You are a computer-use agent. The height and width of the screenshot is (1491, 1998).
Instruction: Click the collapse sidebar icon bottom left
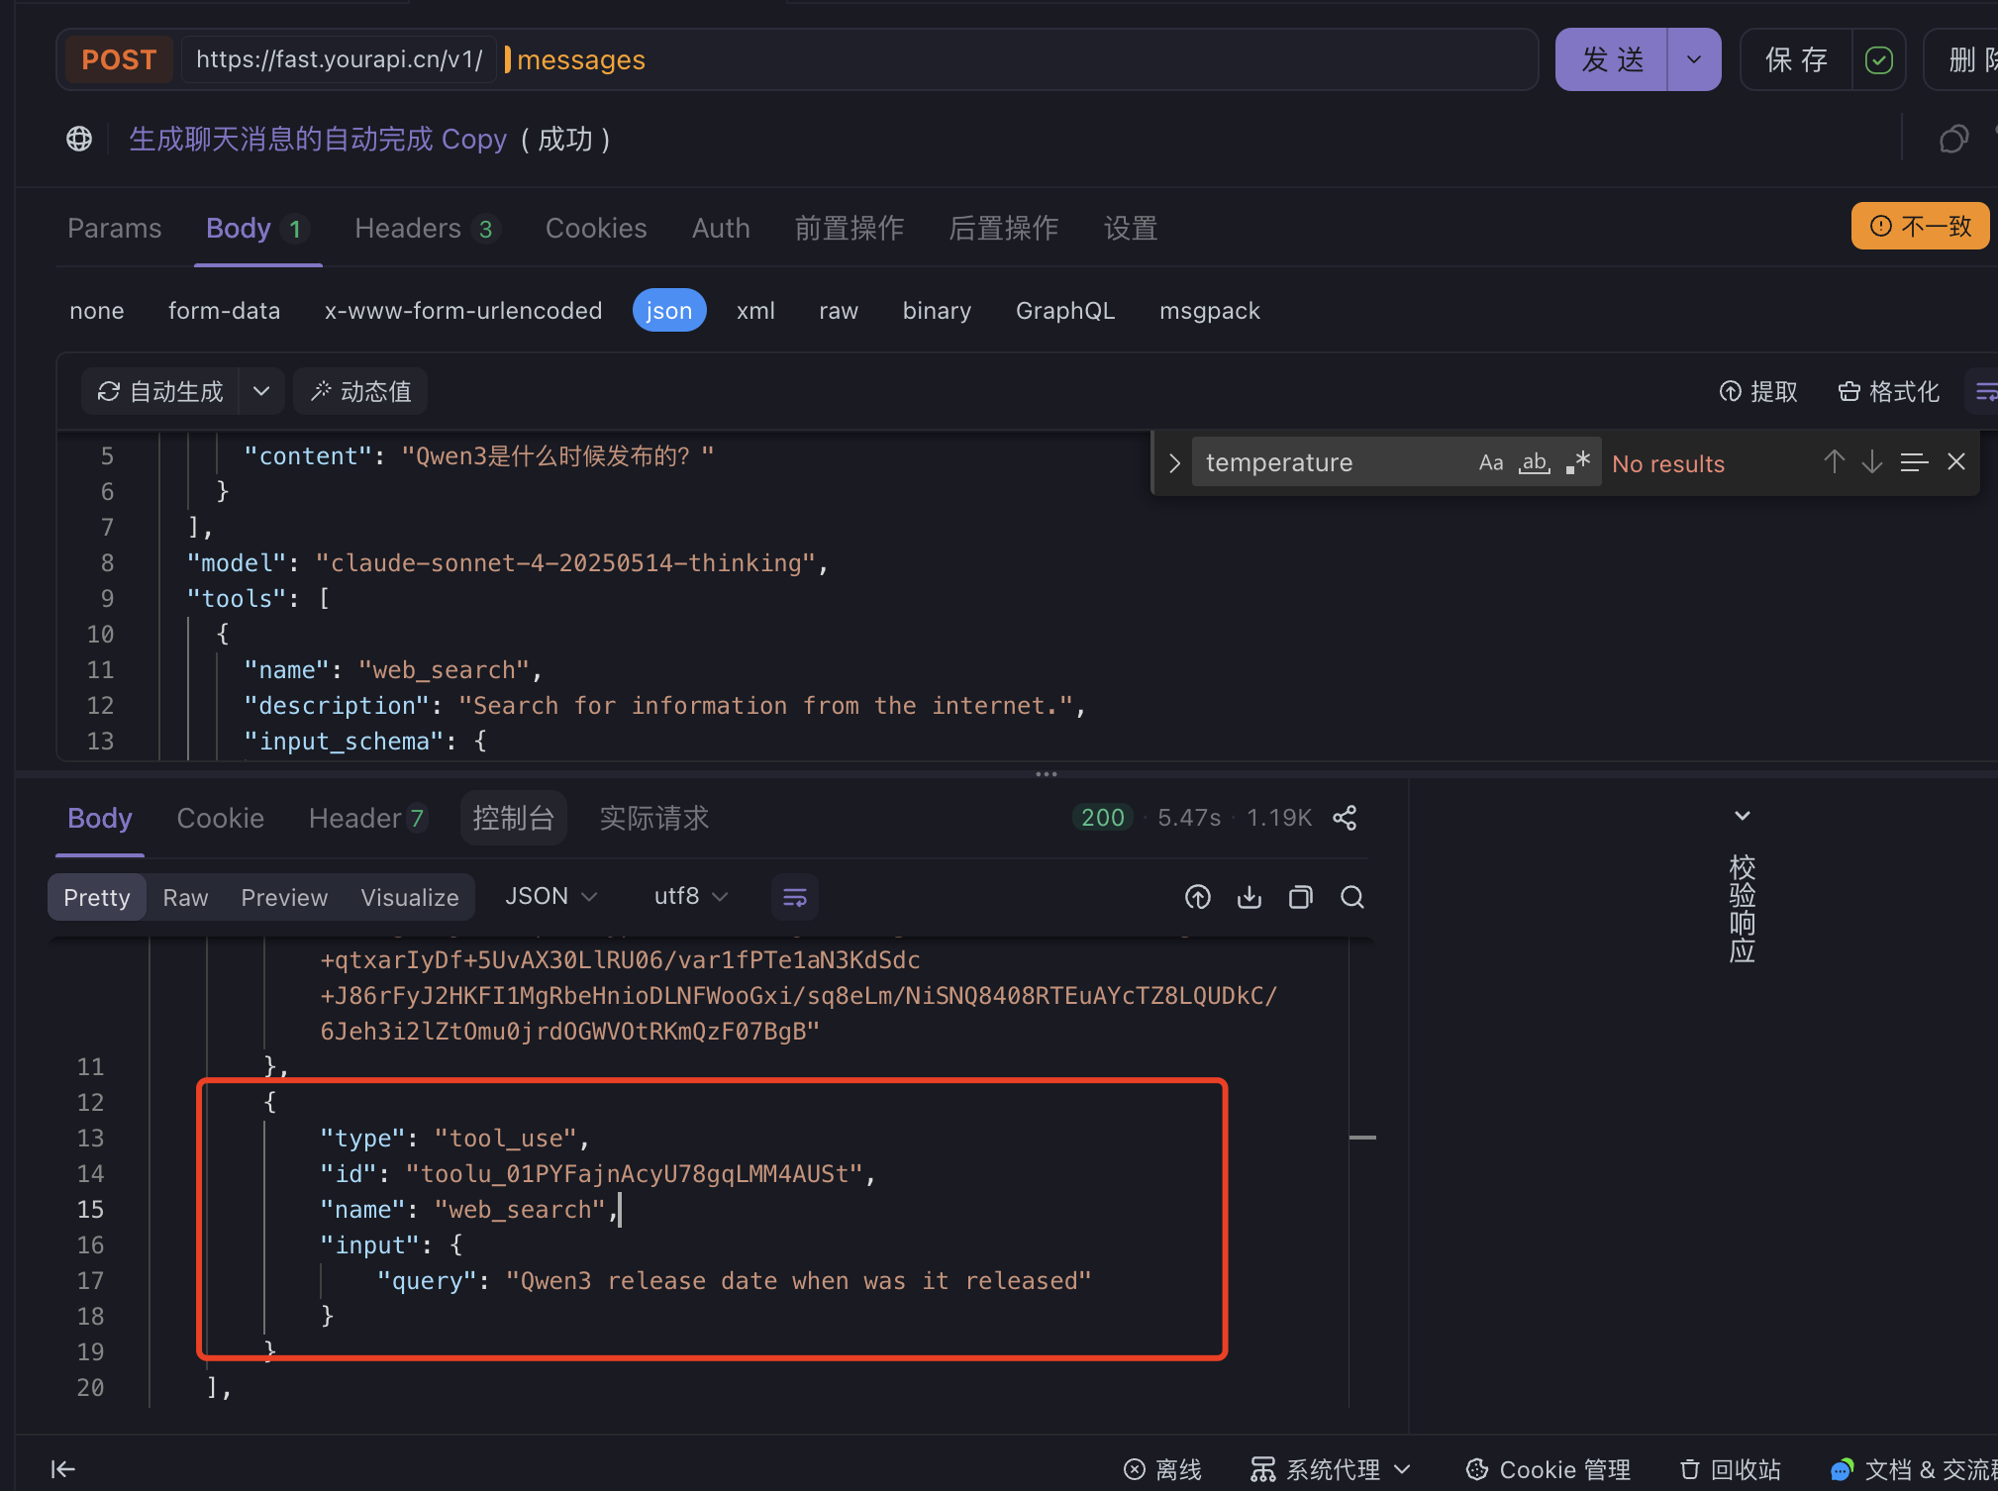[x=63, y=1469]
